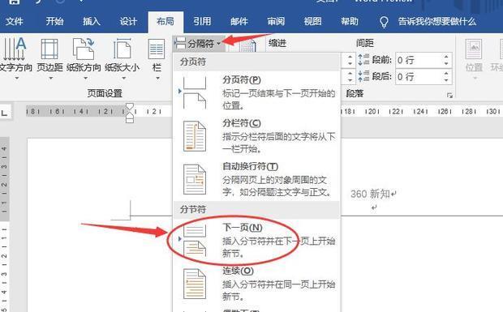This screenshot has height=312, width=503.
Task: Click the 自动换行符 wrap break icon
Action: coord(195,179)
